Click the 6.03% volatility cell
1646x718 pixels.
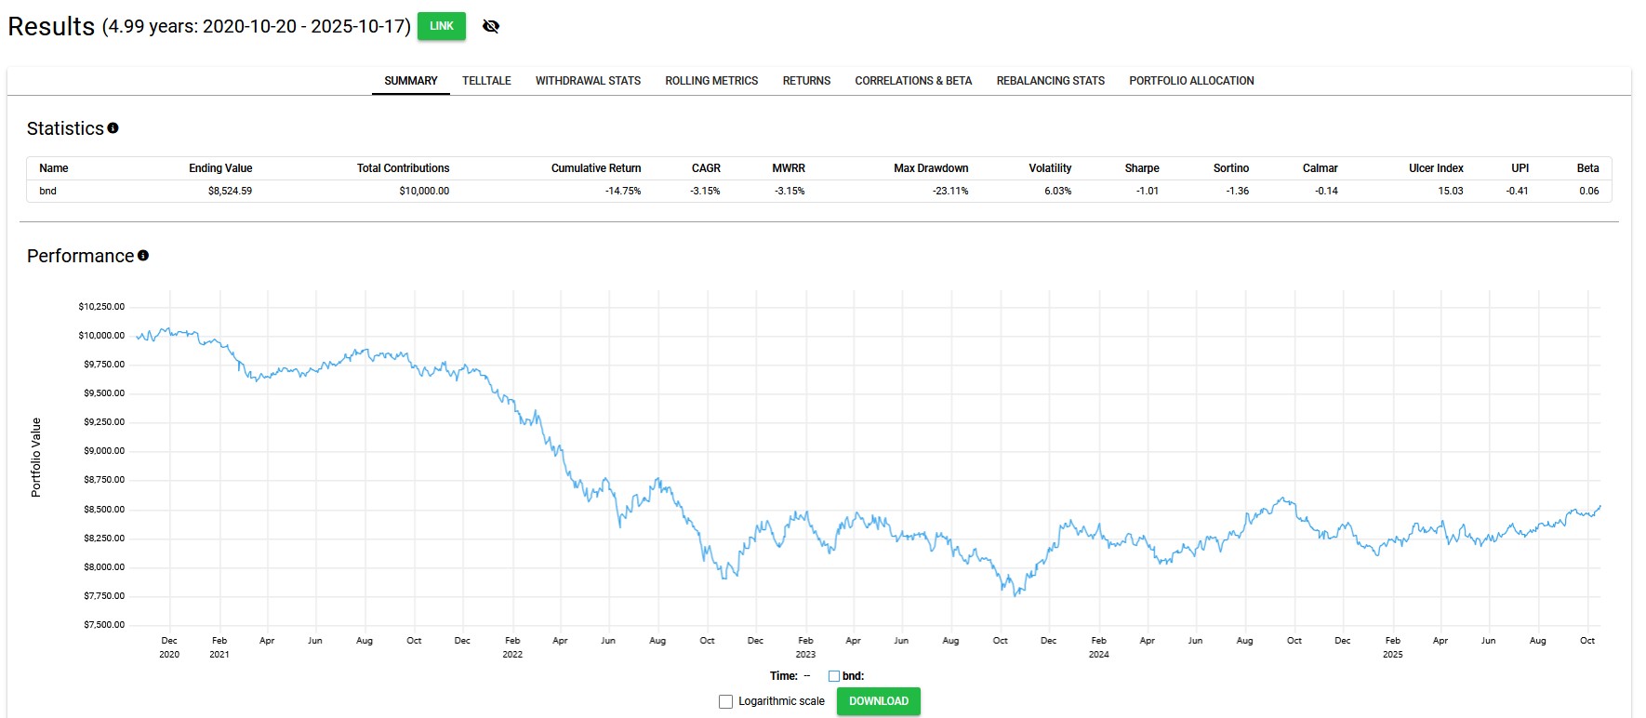pyautogui.click(x=1057, y=191)
